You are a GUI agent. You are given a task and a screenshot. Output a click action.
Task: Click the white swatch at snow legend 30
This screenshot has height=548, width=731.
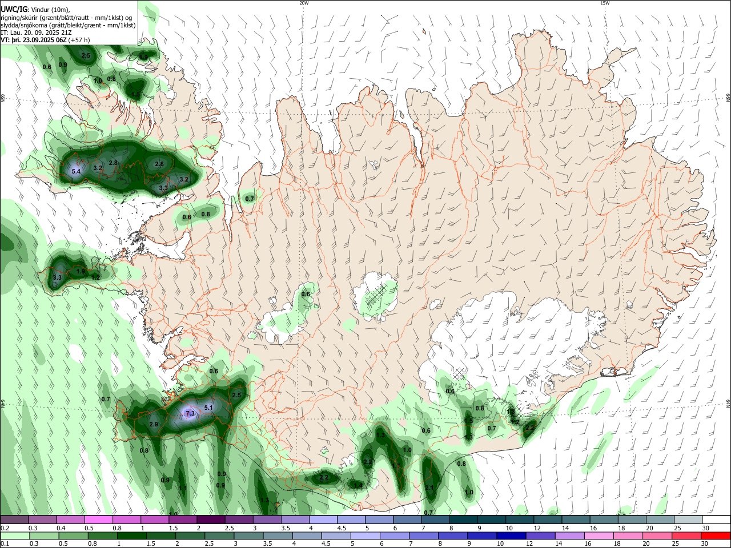(716, 520)
